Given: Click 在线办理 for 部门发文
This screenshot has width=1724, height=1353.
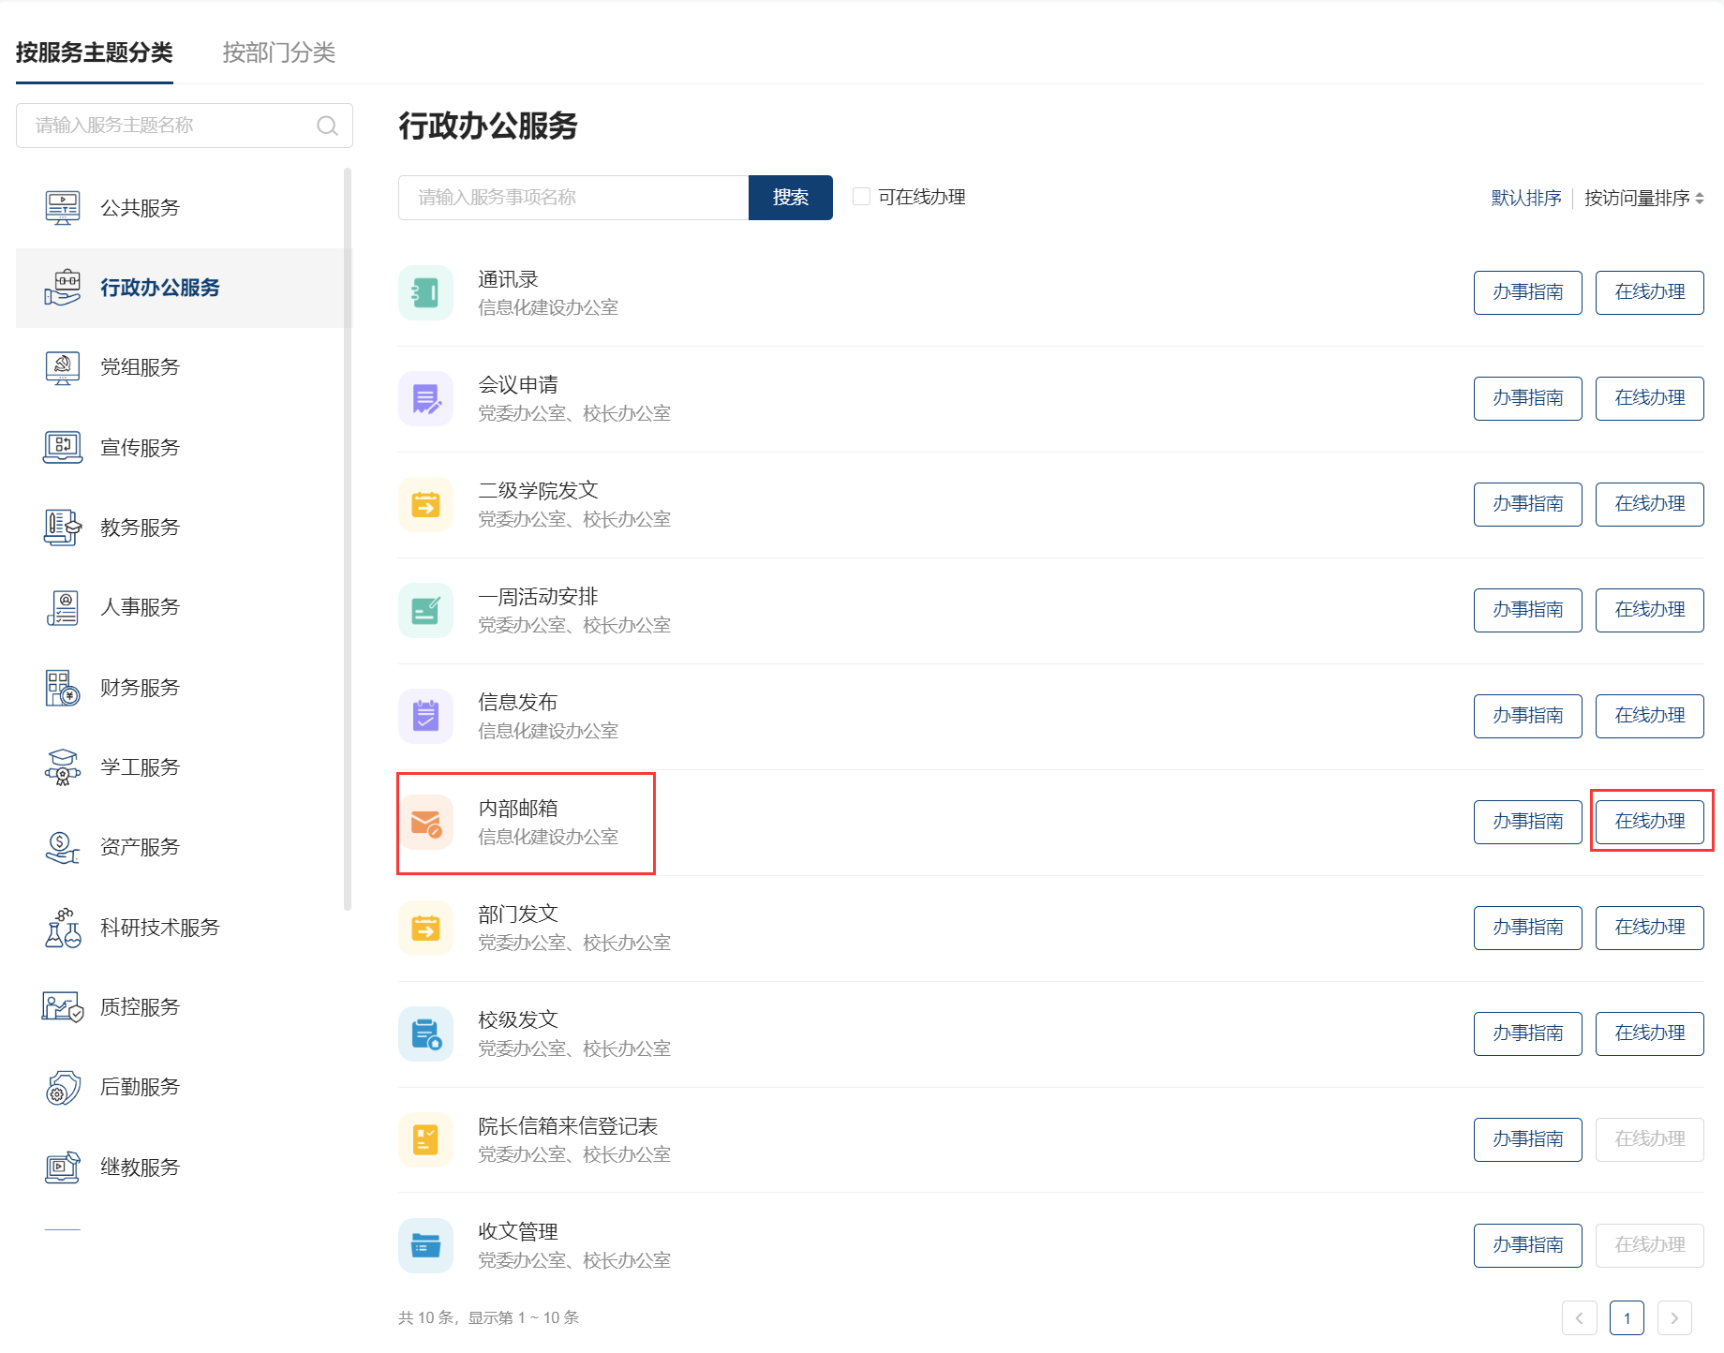Looking at the screenshot, I should click(1649, 928).
